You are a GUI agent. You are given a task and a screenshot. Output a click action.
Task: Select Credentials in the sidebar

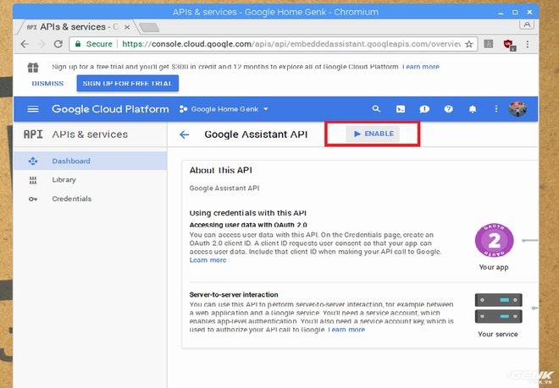click(90, 199)
